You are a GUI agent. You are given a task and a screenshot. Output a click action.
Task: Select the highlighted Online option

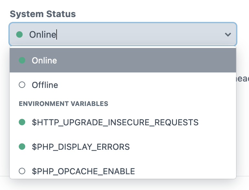tap(123, 60)
